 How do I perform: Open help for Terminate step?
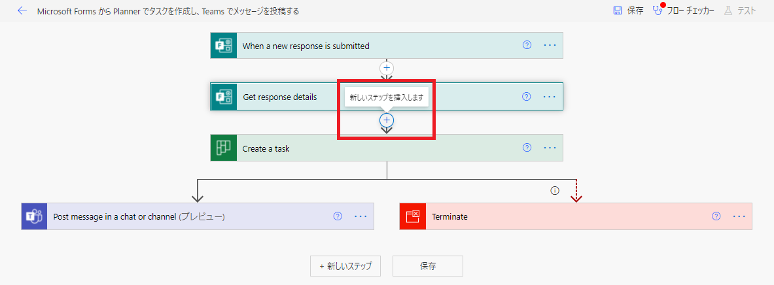[716, 216]
